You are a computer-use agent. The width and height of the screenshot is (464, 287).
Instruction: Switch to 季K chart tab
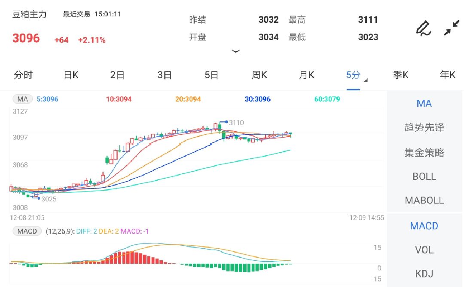tap(401, 75)
